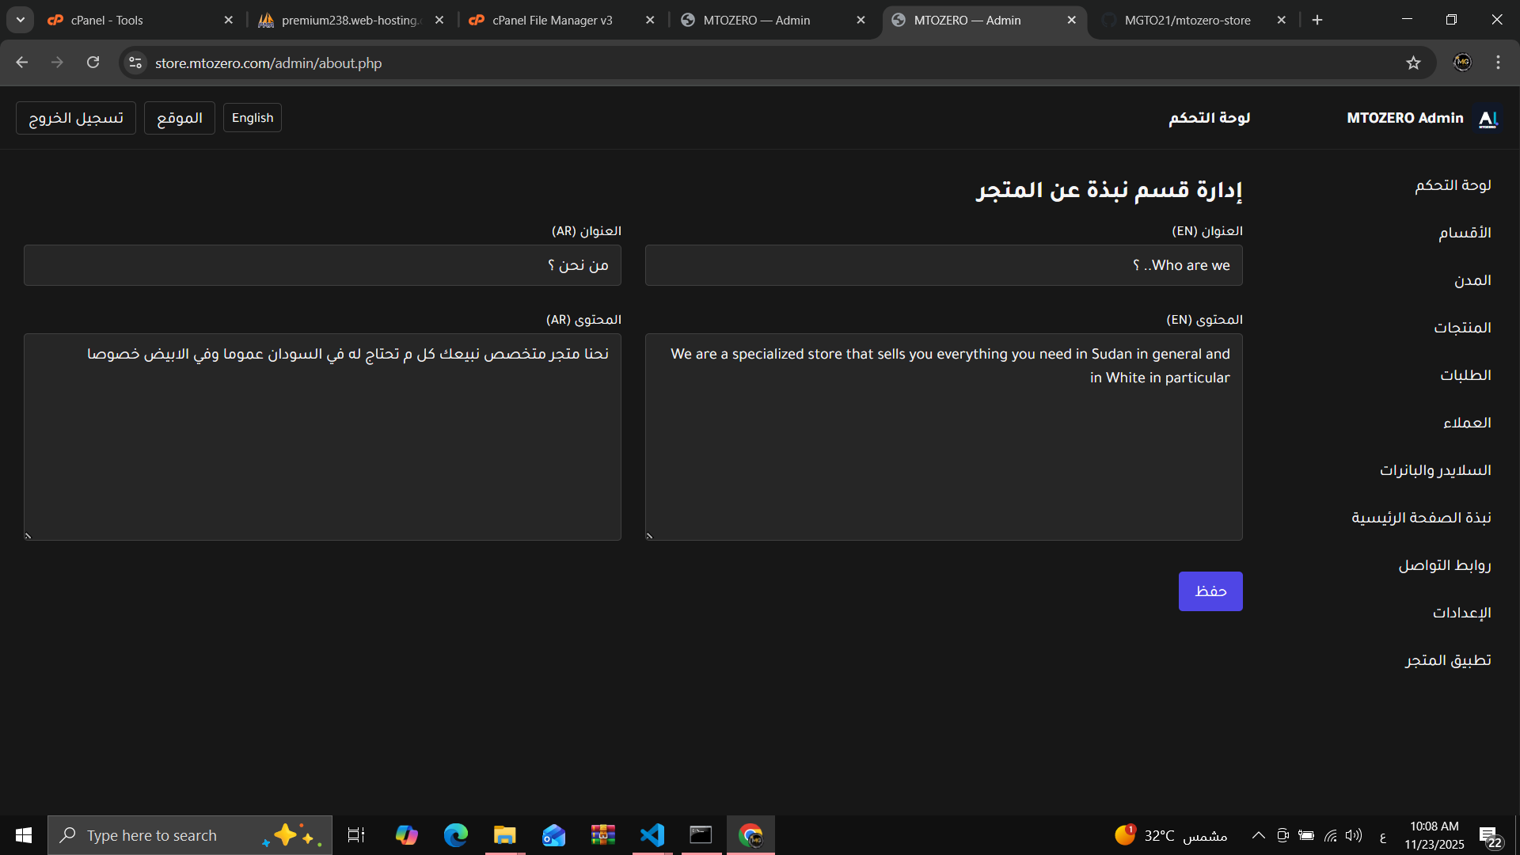Open Visual Studio Code from taskbar

[x=652, y=835]
